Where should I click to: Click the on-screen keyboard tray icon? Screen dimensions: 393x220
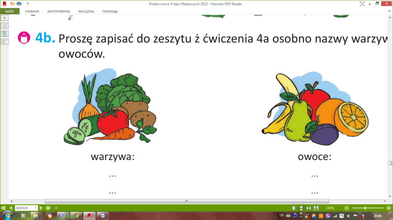tap(288, 215)
